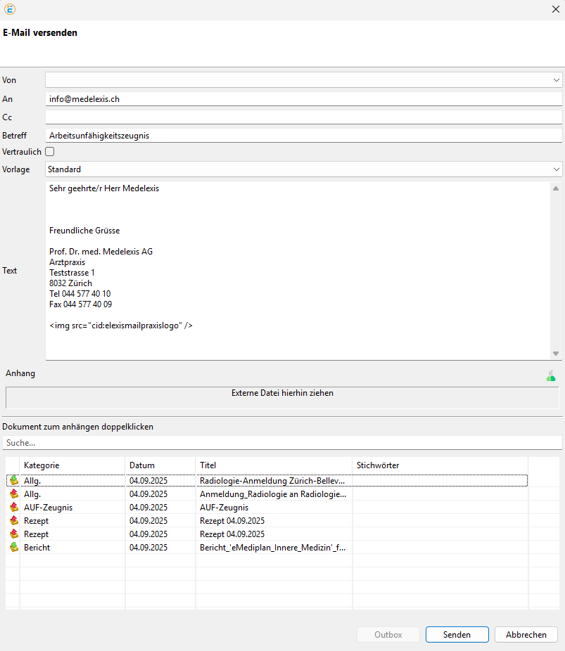Focus the Cc recipient field
Viewport: 565px width, 651px height.
tap(303, 117)
